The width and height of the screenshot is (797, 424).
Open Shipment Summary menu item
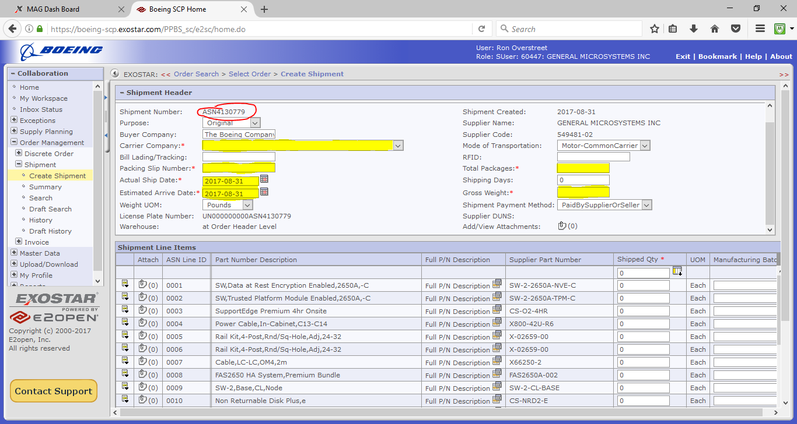coord(46,187)
